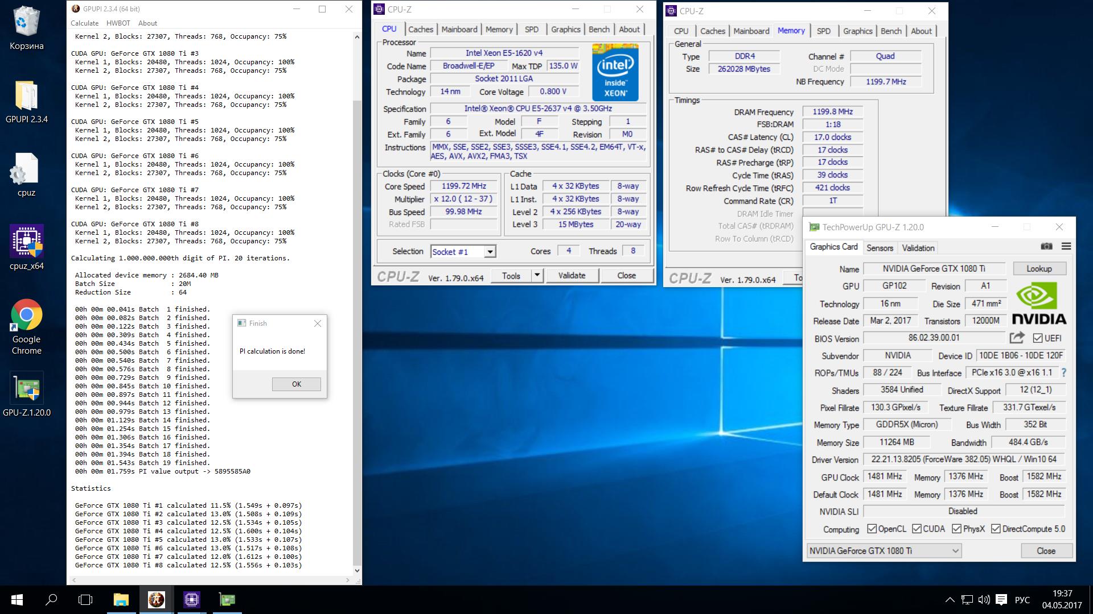Show hidden system tray icons chevron

(x=950, y=600)
